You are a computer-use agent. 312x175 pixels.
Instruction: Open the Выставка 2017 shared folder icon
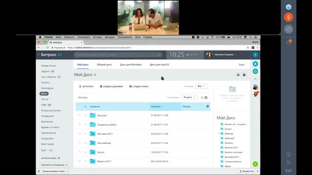[x=93, y=134]
